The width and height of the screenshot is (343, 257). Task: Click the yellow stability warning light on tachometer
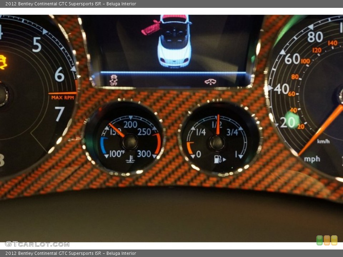click(x=3, y=62)
